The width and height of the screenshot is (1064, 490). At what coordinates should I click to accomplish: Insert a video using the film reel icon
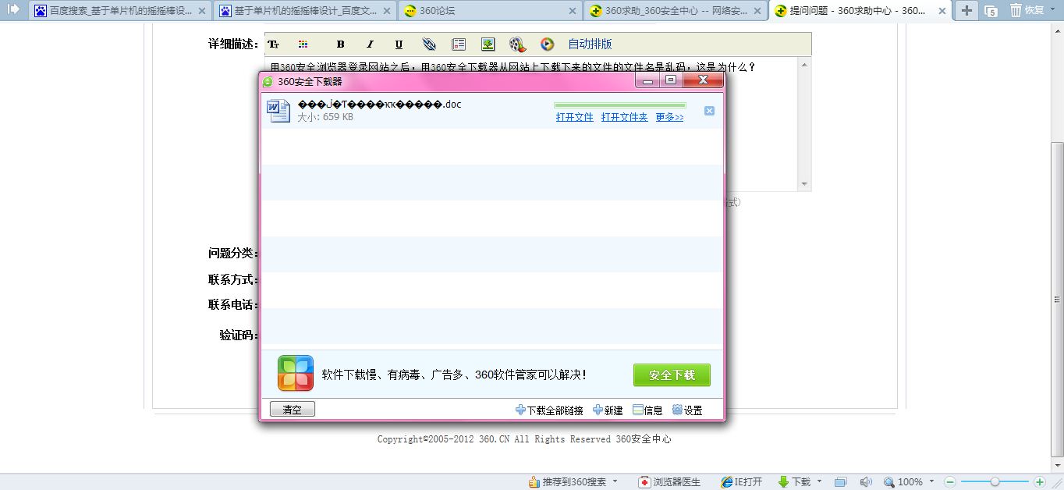click(517, 44)
